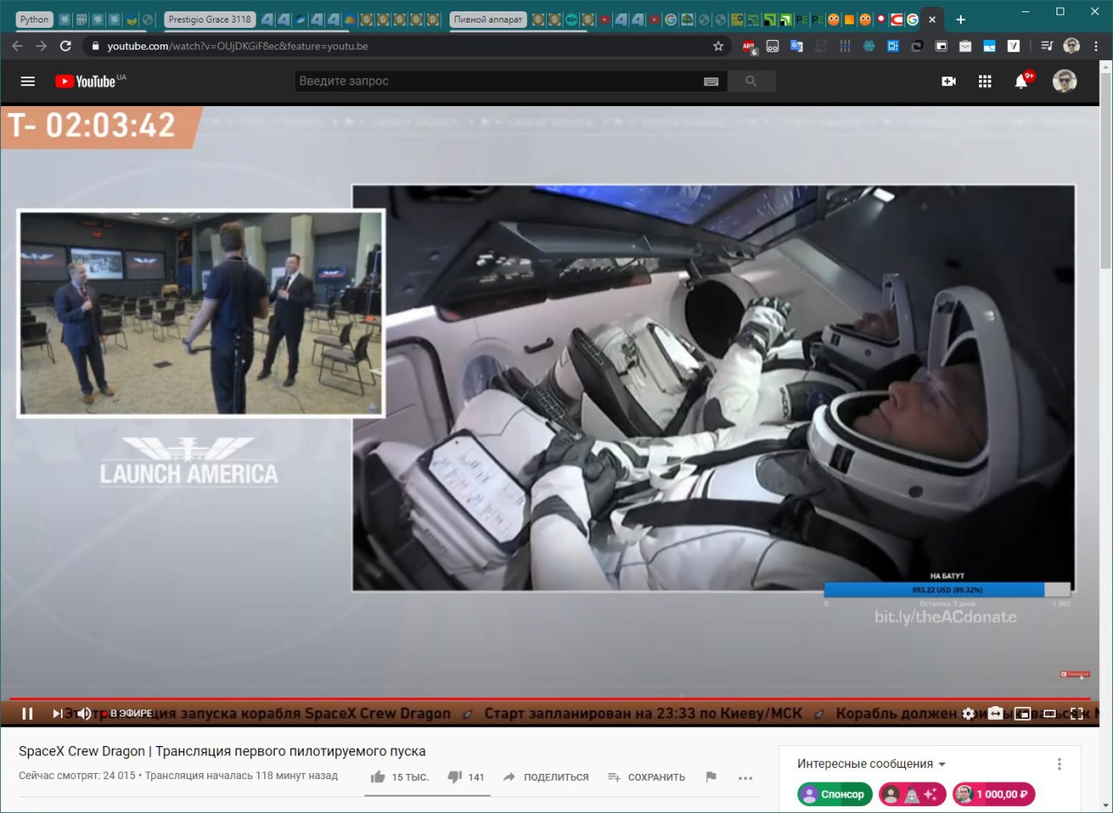Open the live chat vertical dots menu
The width and height of the screenshot is (1113, 813).
pyautogui.click(x=1059, y=763)
